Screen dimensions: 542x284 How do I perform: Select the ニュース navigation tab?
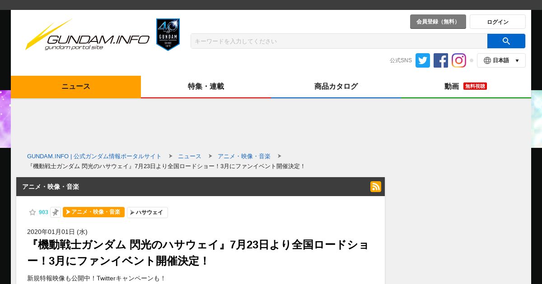coord(76,87)
